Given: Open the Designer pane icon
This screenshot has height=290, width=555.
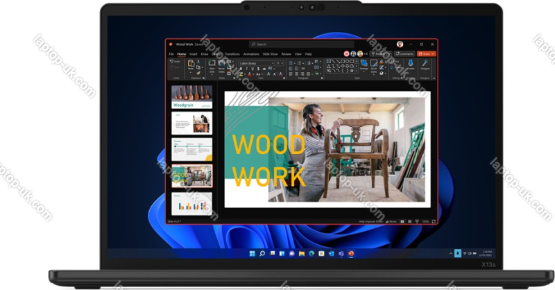Looking at the screenshot, I should coord(425,64).
